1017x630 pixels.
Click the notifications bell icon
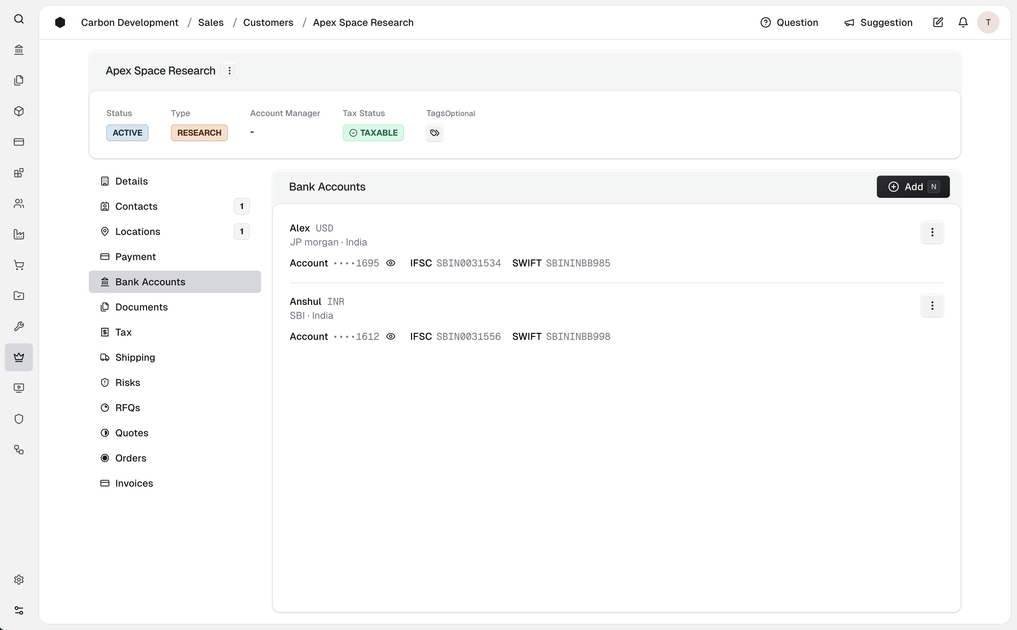(x=963, y=22)
